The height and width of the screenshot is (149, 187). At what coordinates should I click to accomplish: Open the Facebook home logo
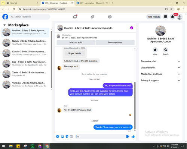click(5, 17)
